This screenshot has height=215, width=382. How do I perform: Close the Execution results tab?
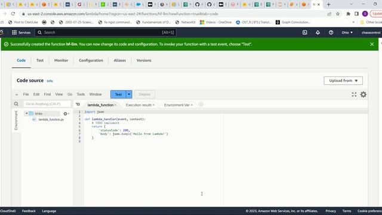tap(153, 105)
